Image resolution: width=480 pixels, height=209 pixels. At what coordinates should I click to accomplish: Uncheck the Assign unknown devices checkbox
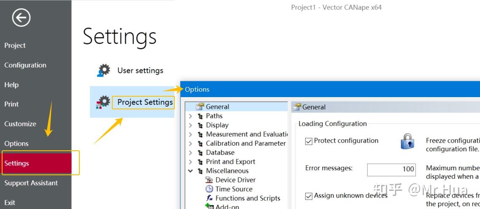pos(309,196)
